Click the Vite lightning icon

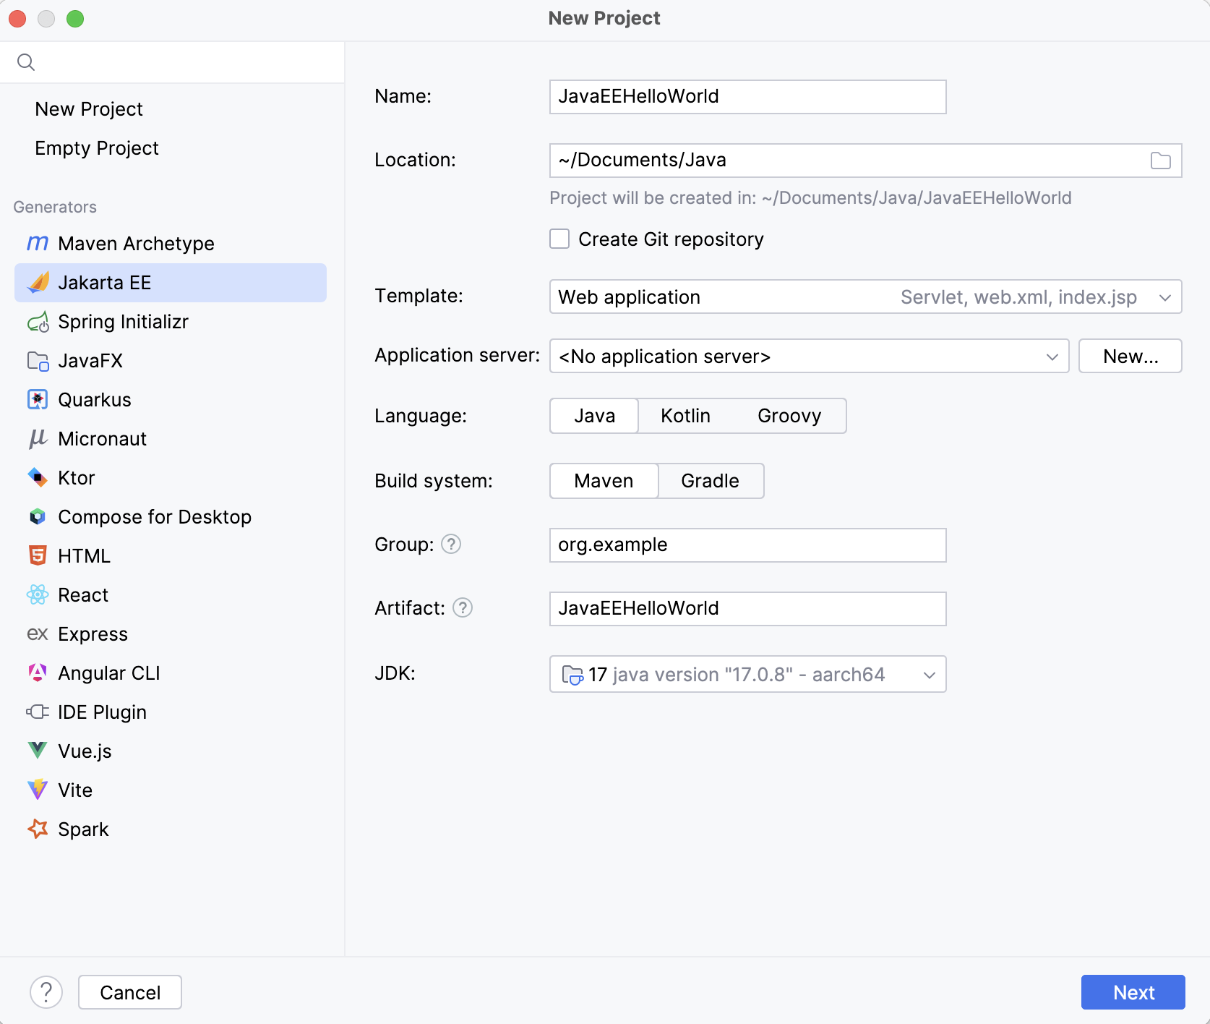(38, 790)
